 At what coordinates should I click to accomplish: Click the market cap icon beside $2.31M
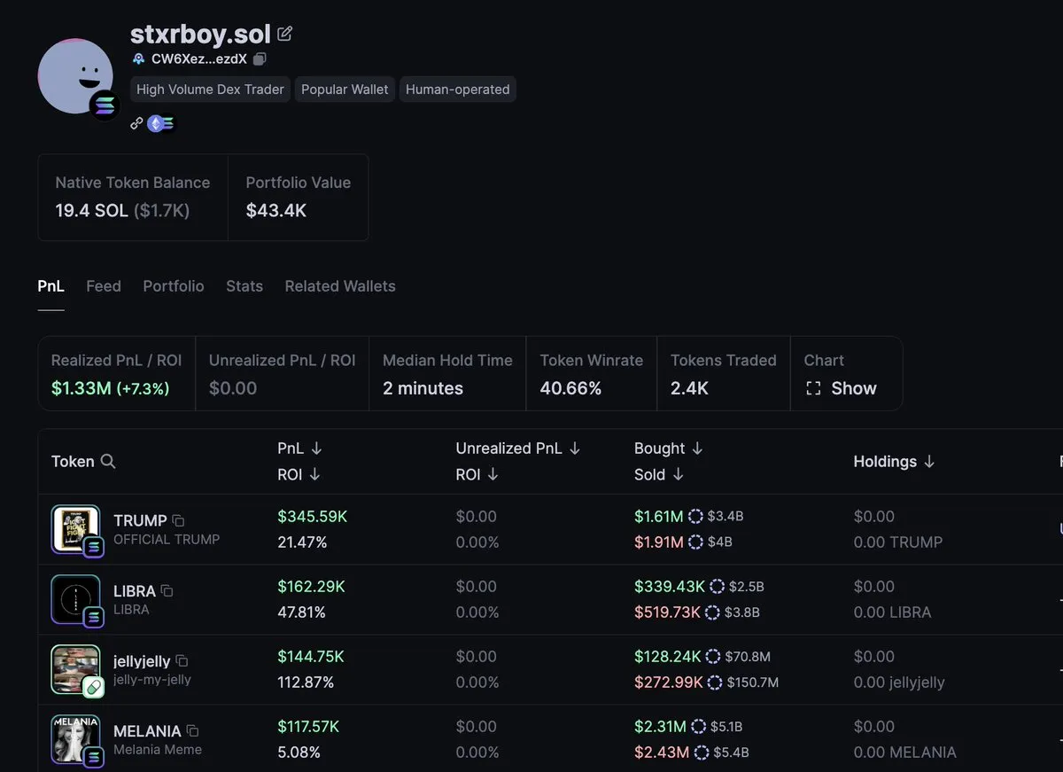point(698,726)
